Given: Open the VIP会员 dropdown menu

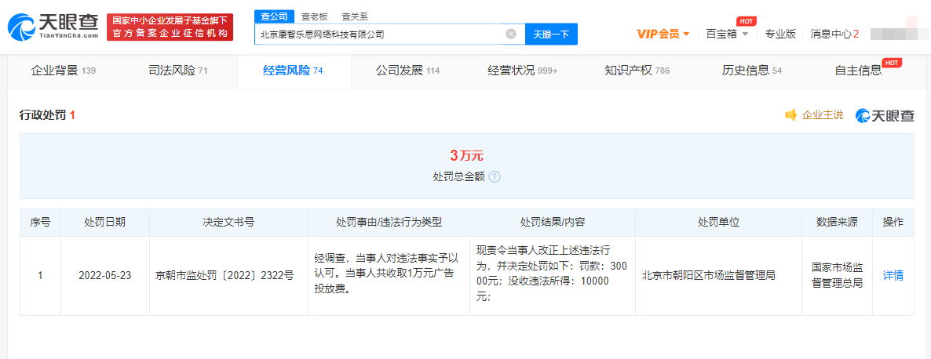Looking at the screenshot, I should pos(663,34).
